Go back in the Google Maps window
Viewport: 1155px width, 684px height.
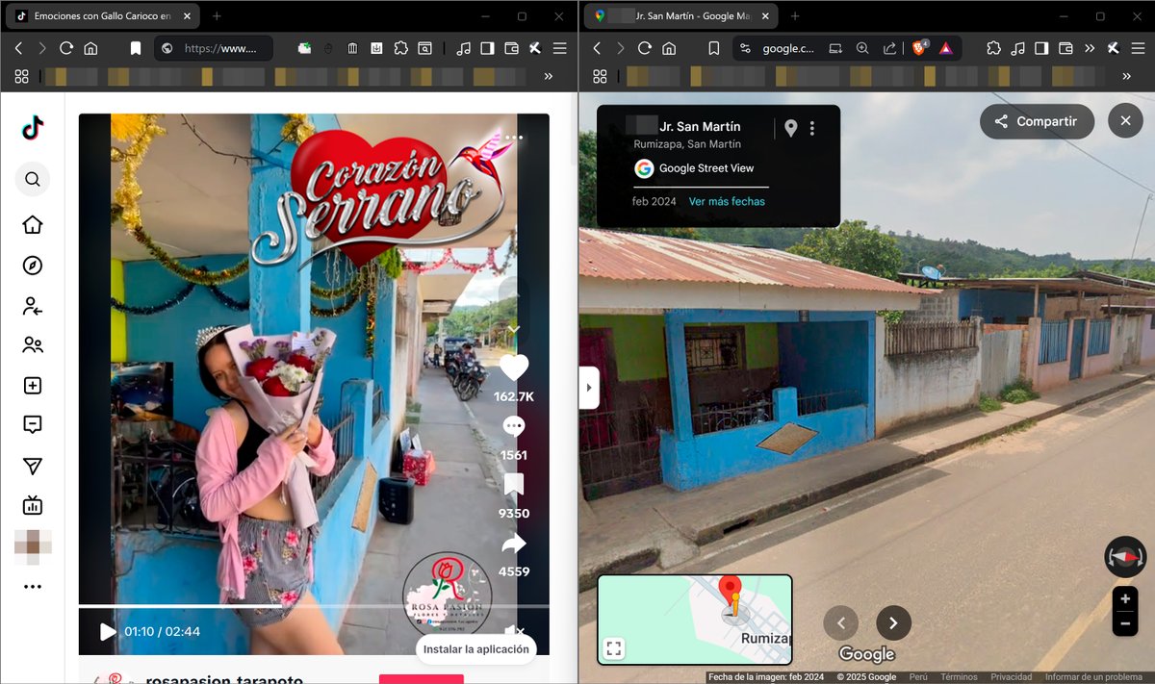[x=597, y=48]
